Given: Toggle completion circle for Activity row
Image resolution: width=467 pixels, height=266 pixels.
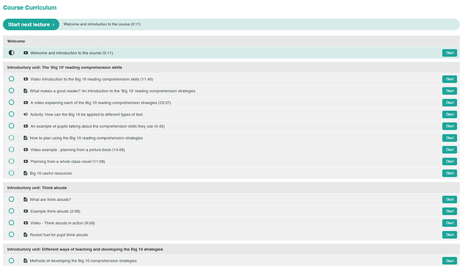Looking at the screenshot, I should pyautogui.click(x=11, y=114).
